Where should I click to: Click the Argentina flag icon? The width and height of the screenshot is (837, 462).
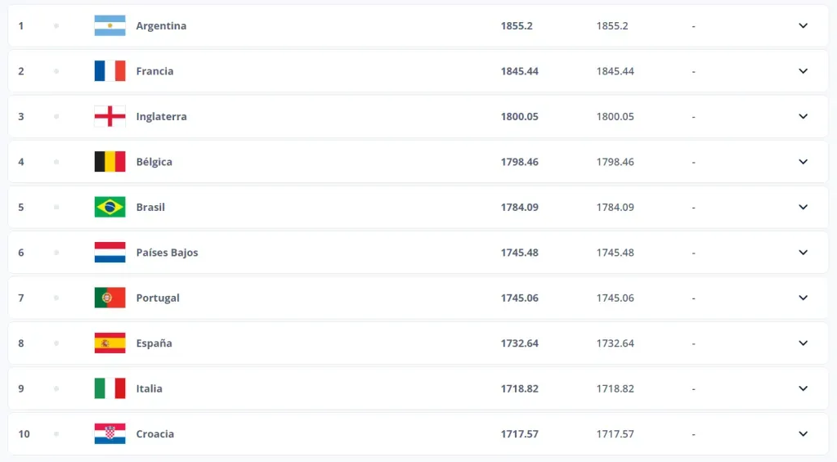[x=110, y=25]
